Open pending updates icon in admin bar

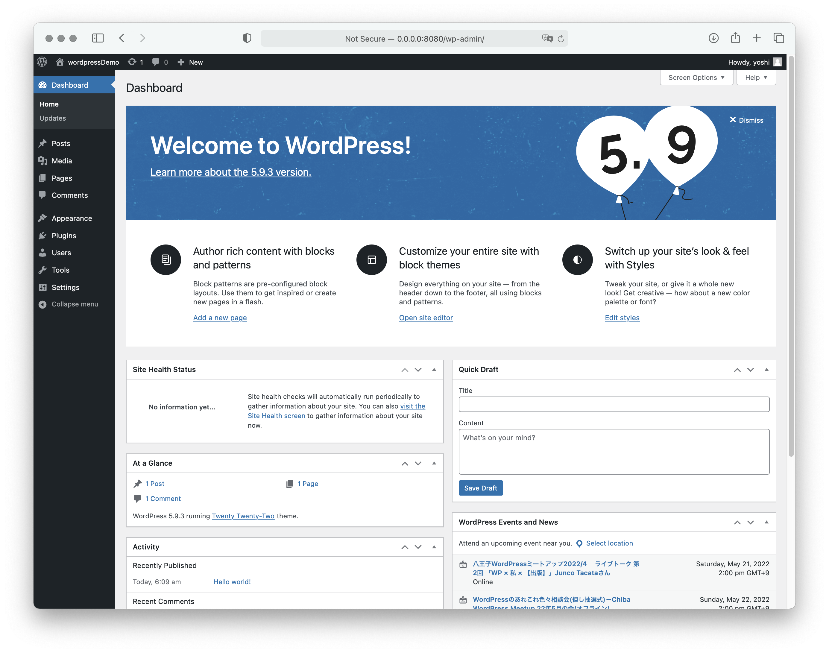pos(132,62)
